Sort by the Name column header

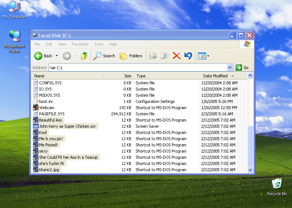[68, 76]
